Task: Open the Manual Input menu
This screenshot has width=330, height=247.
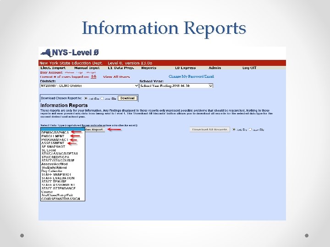Action: pyautogui.click(x=87, y=68)
